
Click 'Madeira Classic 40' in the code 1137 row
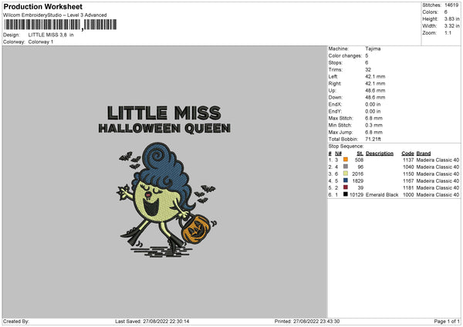(x=438, y=160)
